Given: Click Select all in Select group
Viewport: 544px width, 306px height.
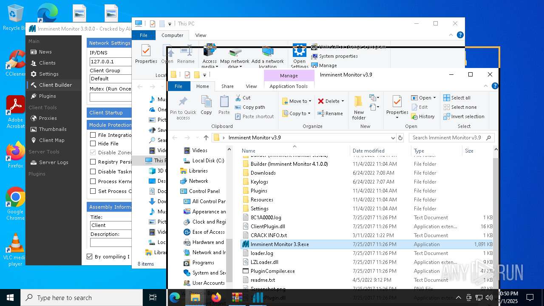Looking at the screenshot, I should pos(457,98).
